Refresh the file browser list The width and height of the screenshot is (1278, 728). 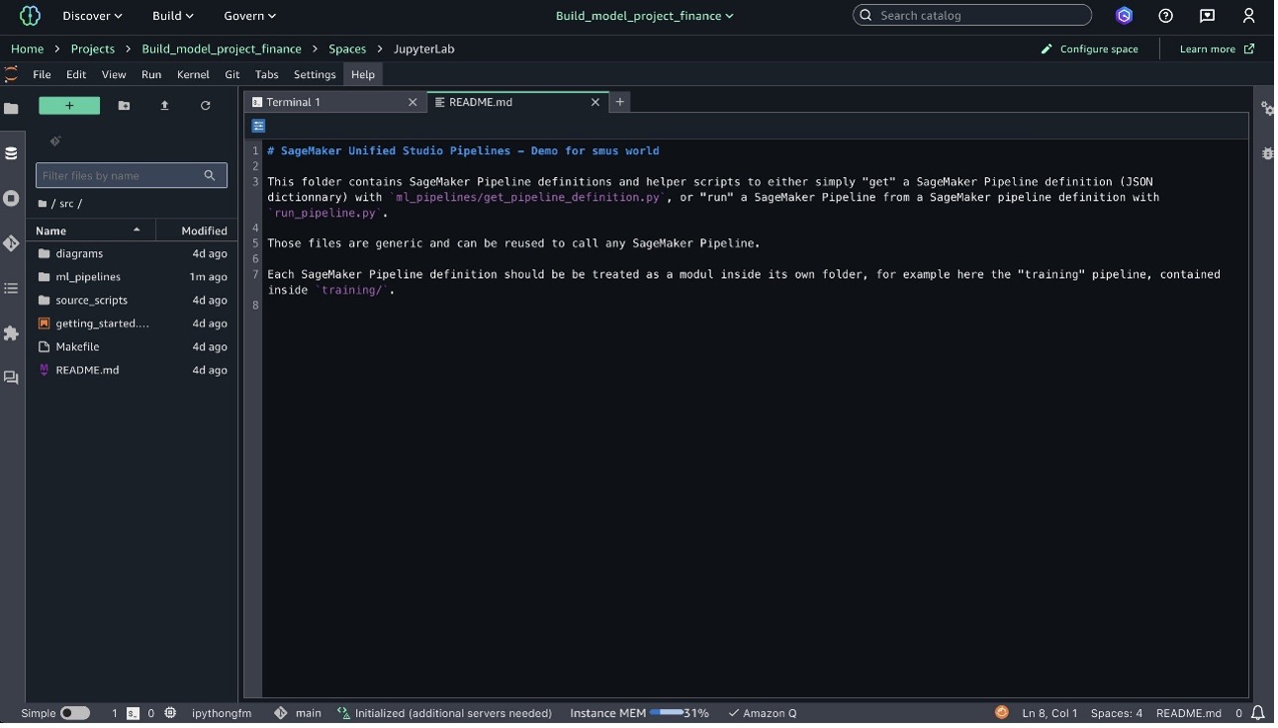pos(205,105)
